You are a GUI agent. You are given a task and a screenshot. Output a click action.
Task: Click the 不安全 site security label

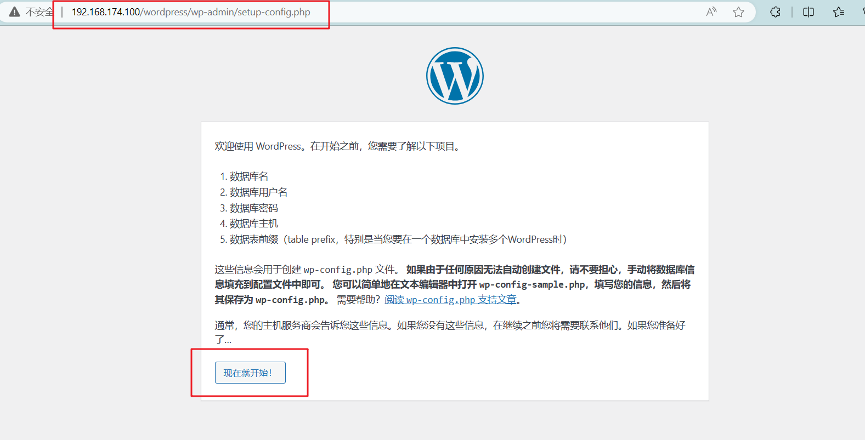[39, 12]
